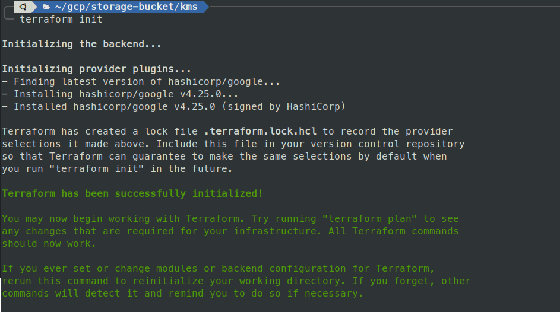Click the 'Terraform has been successfully initialized!' message
This screenshot has height=312, width=560.
click(132, 194)
